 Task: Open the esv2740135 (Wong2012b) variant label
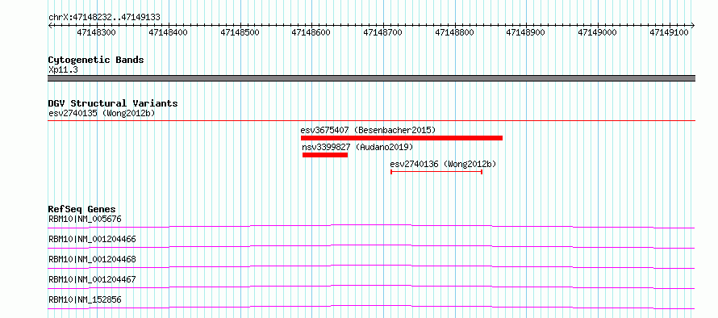(102, 113)
